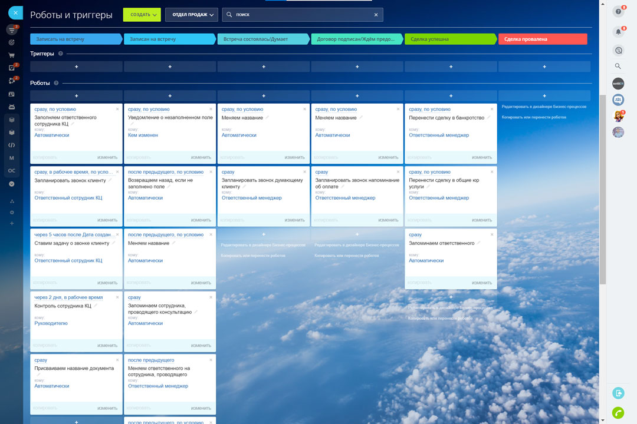Open the notifications bell in the right sidebar
This screenshot has width=637, height=424.
618,31
